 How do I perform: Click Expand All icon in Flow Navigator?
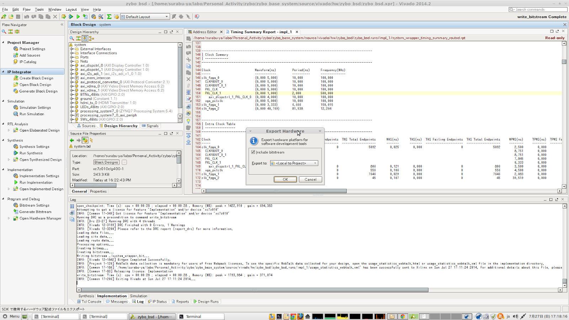coord(17,31)
